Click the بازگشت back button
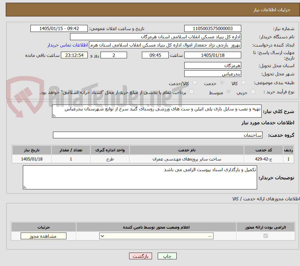The width and height of the screenshot is (300, 266). 140,256
